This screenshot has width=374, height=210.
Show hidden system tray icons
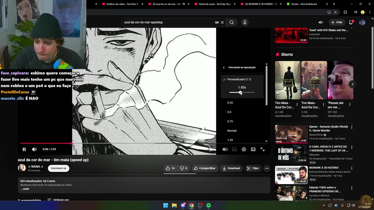[x=323, y=205]
